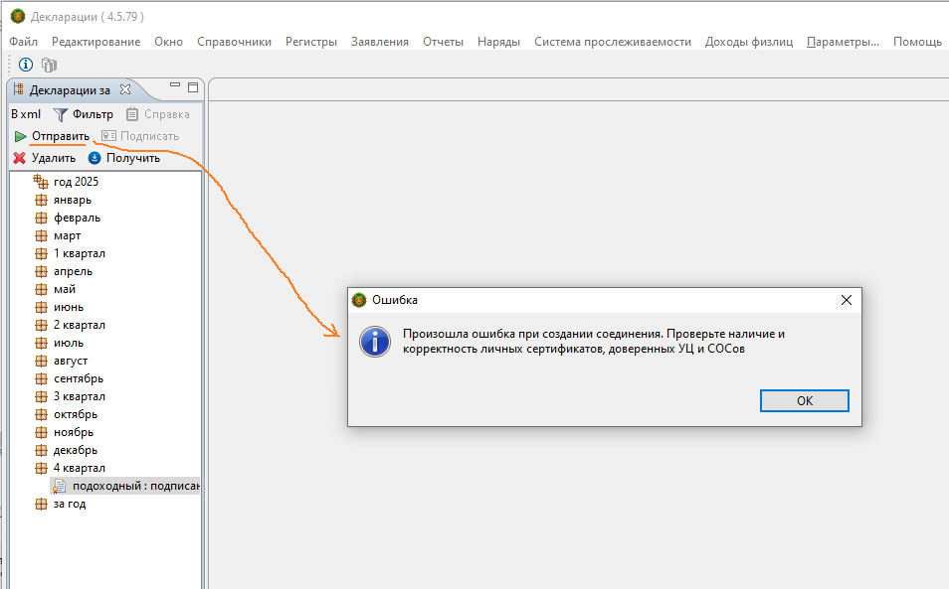The width and height of the screenshot is (949, 589).
Task: Close the Декларации за tab
Action: point(125,89)
